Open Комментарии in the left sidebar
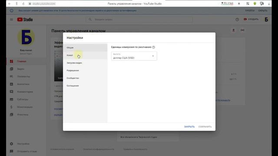The image size is (278, 156). point(26,92)
